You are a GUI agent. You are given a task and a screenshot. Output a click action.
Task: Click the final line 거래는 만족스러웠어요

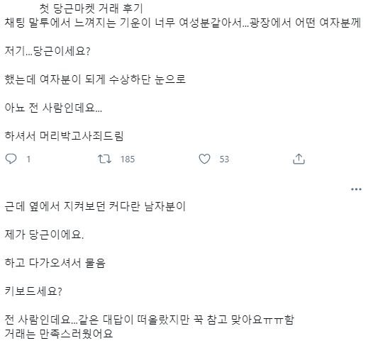(x=59, y=334)
